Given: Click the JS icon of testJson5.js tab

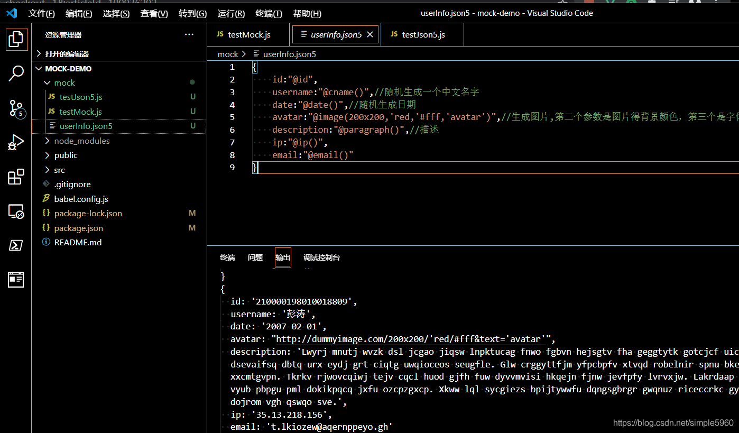Looking at the screenshot, I should 394,34.
